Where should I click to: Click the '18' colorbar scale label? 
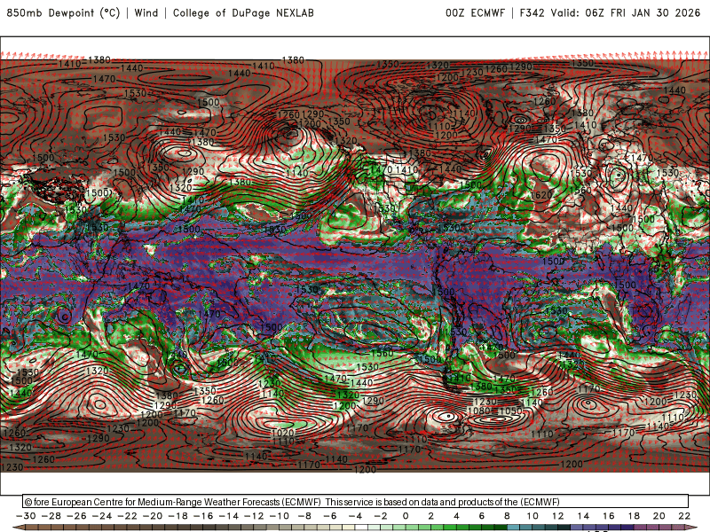coord(634,516)
